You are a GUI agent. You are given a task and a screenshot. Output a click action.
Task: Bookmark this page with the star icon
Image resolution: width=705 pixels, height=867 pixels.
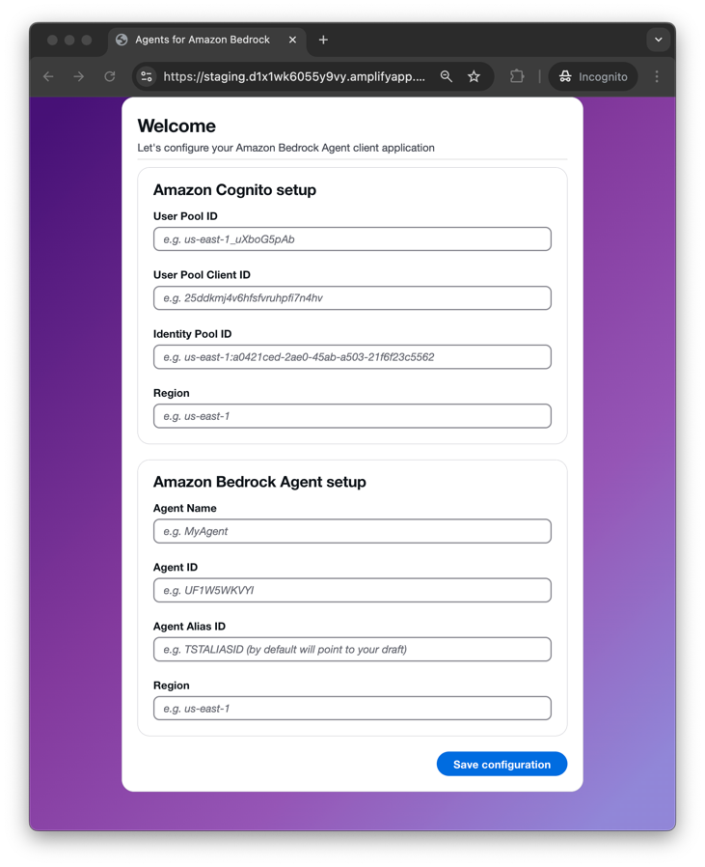coord(475,76)
